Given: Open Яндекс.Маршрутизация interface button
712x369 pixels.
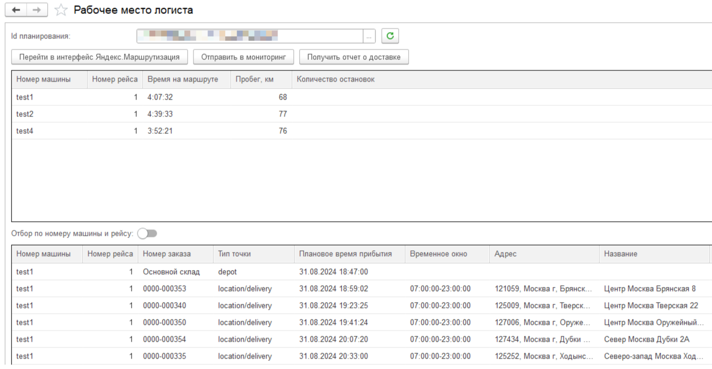Looking at the screenshot, I should click(100, 56).
